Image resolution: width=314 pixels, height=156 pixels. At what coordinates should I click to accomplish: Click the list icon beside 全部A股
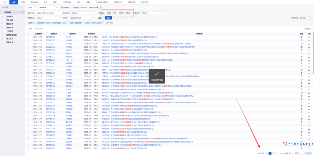point(23,12)
